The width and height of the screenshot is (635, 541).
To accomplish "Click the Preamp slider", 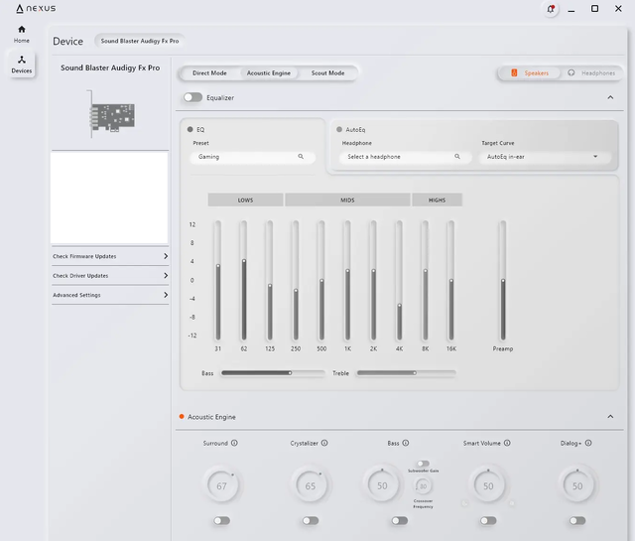I will click(503, 281).
